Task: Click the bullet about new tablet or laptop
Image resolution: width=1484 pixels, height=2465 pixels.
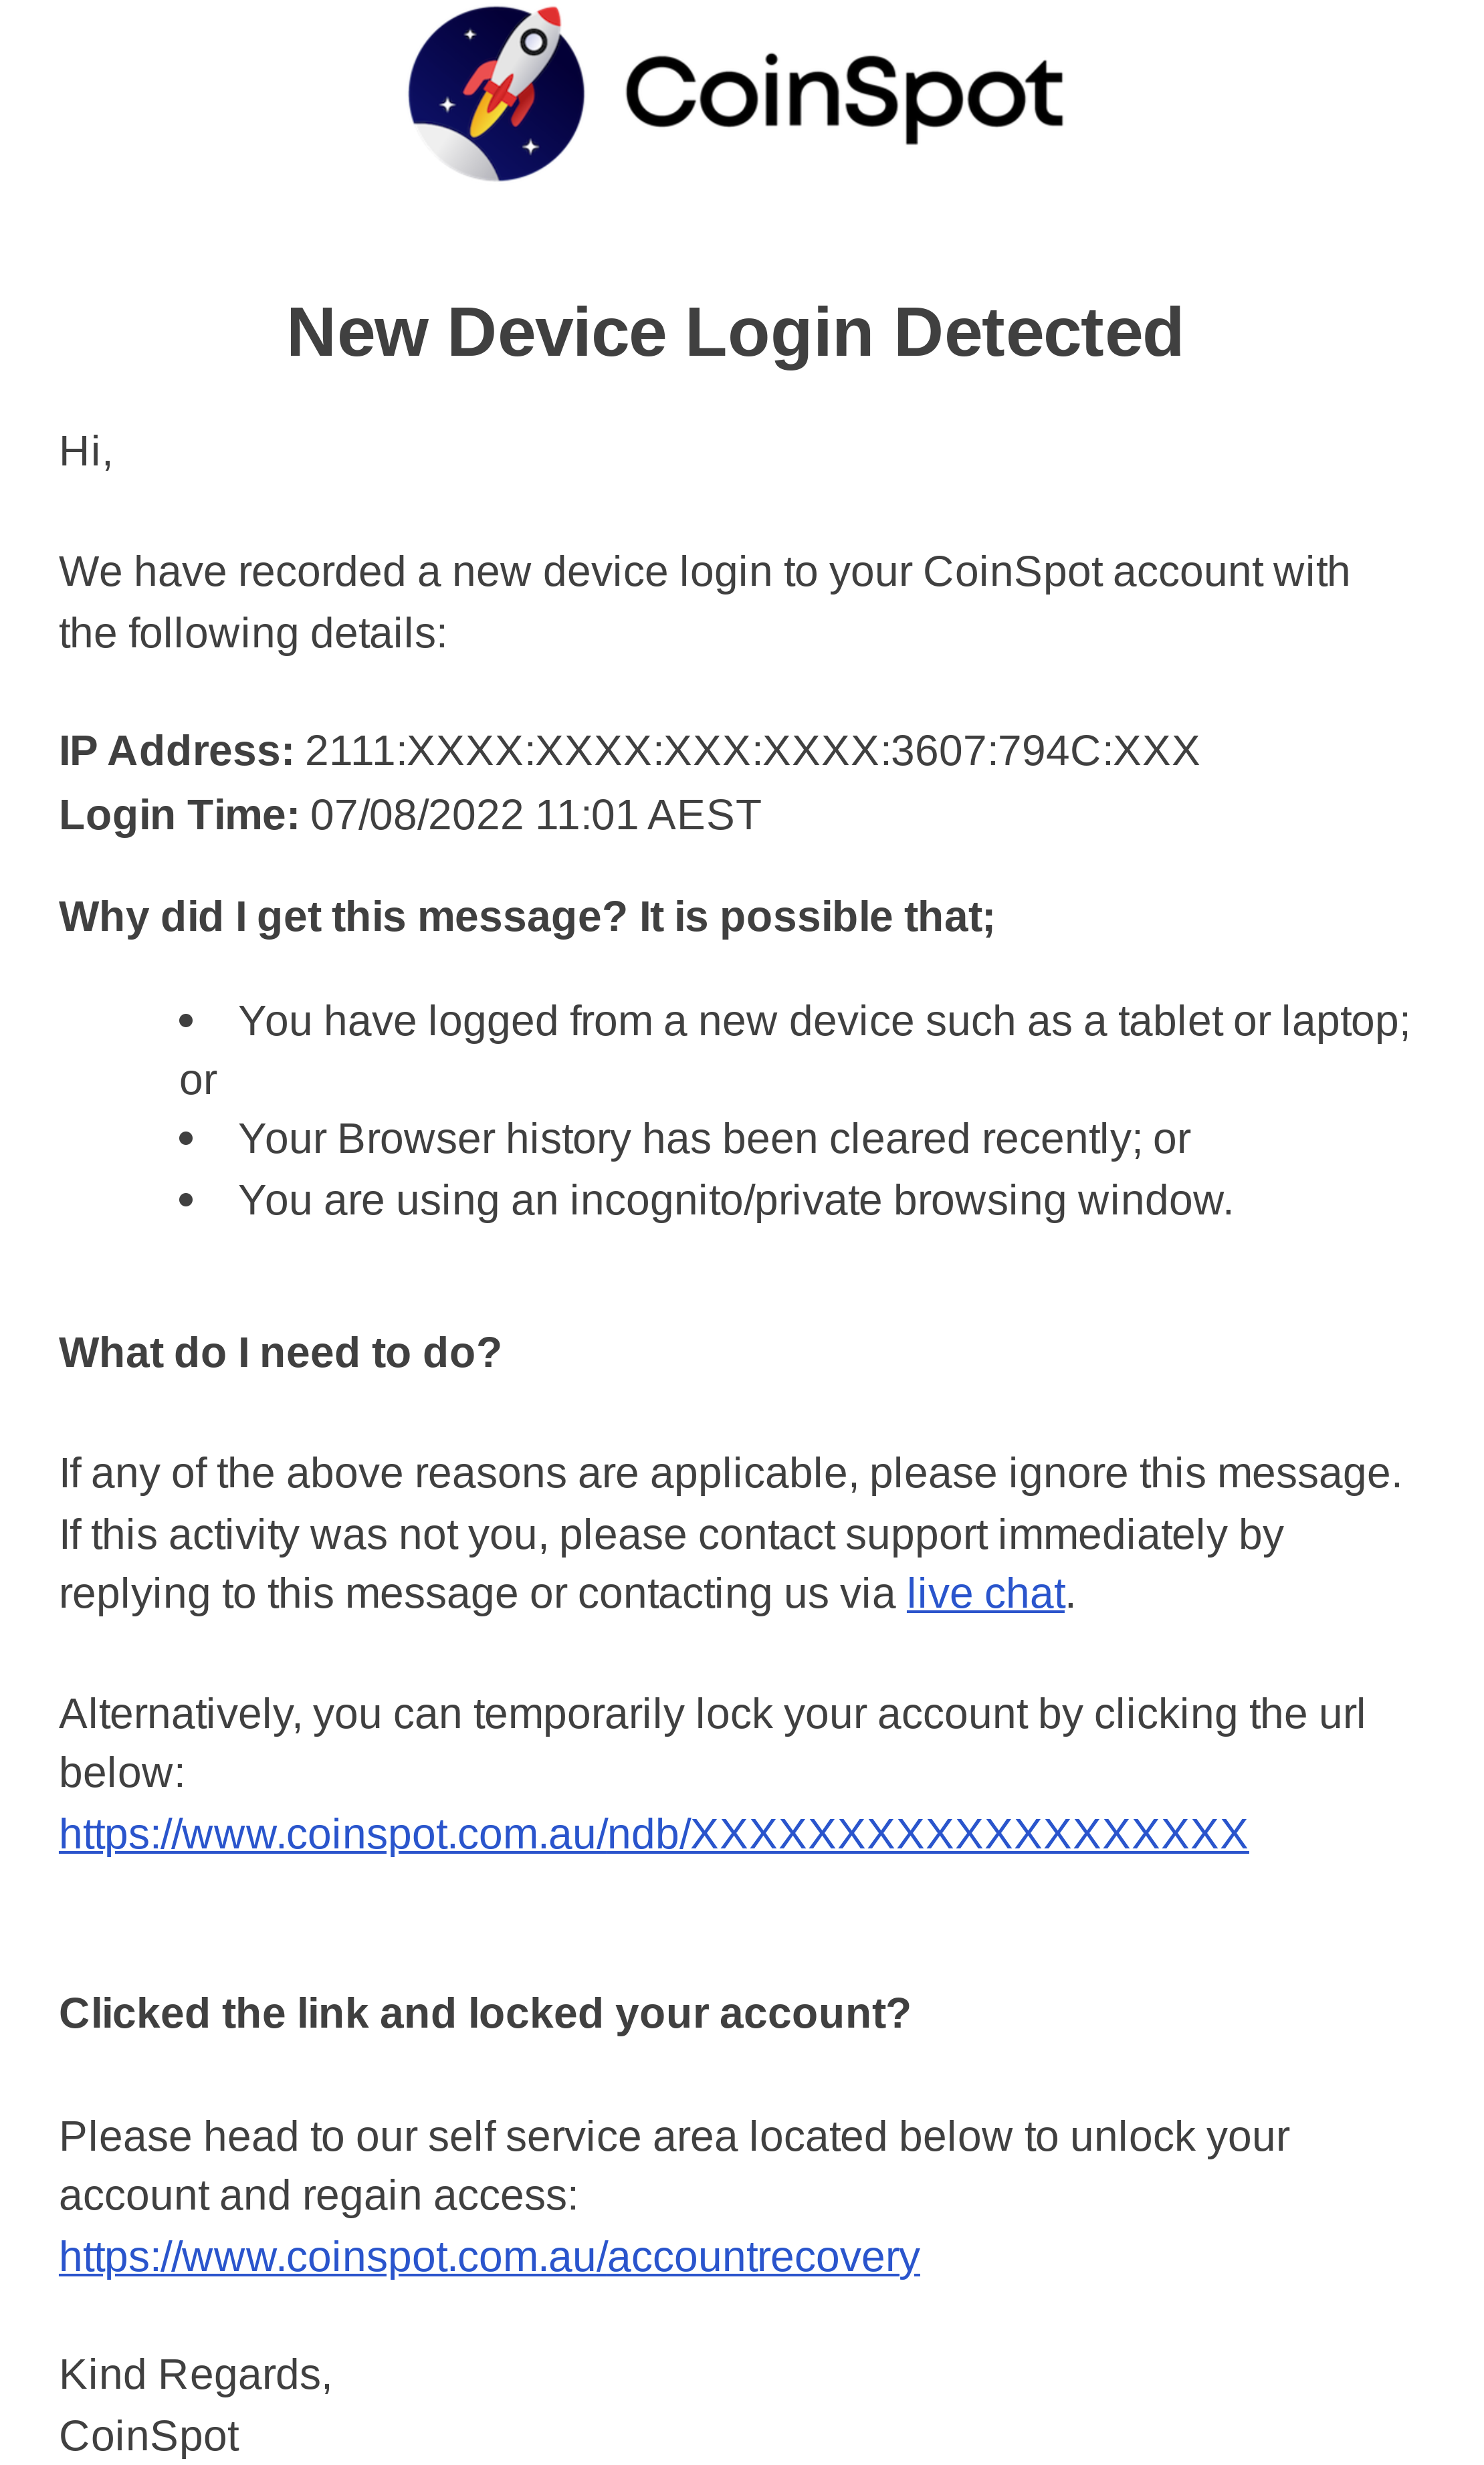Action: (823, 1022)
